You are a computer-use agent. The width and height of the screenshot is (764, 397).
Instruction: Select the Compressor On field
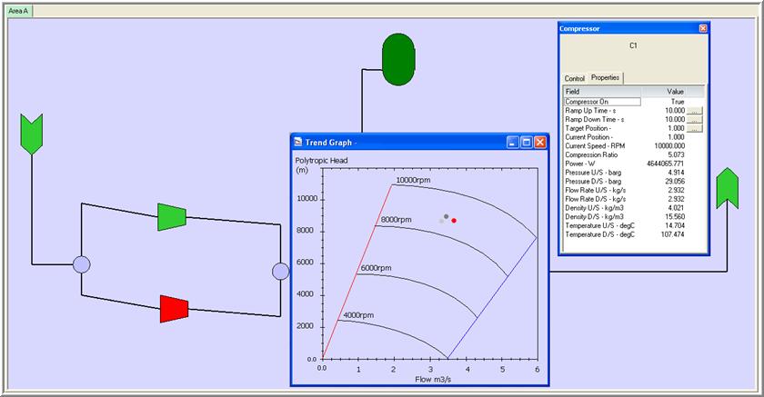[602, 102]
